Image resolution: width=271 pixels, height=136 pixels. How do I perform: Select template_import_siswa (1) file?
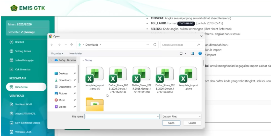tap(95, 78)
